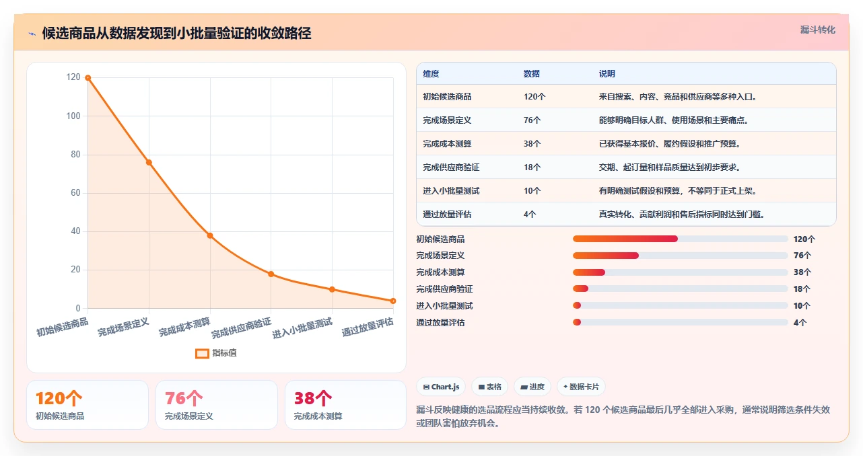Select table cell 进入小批量测试 in 维度 column
This screenshot has height=456, width=863.
[x=451, y=191]
